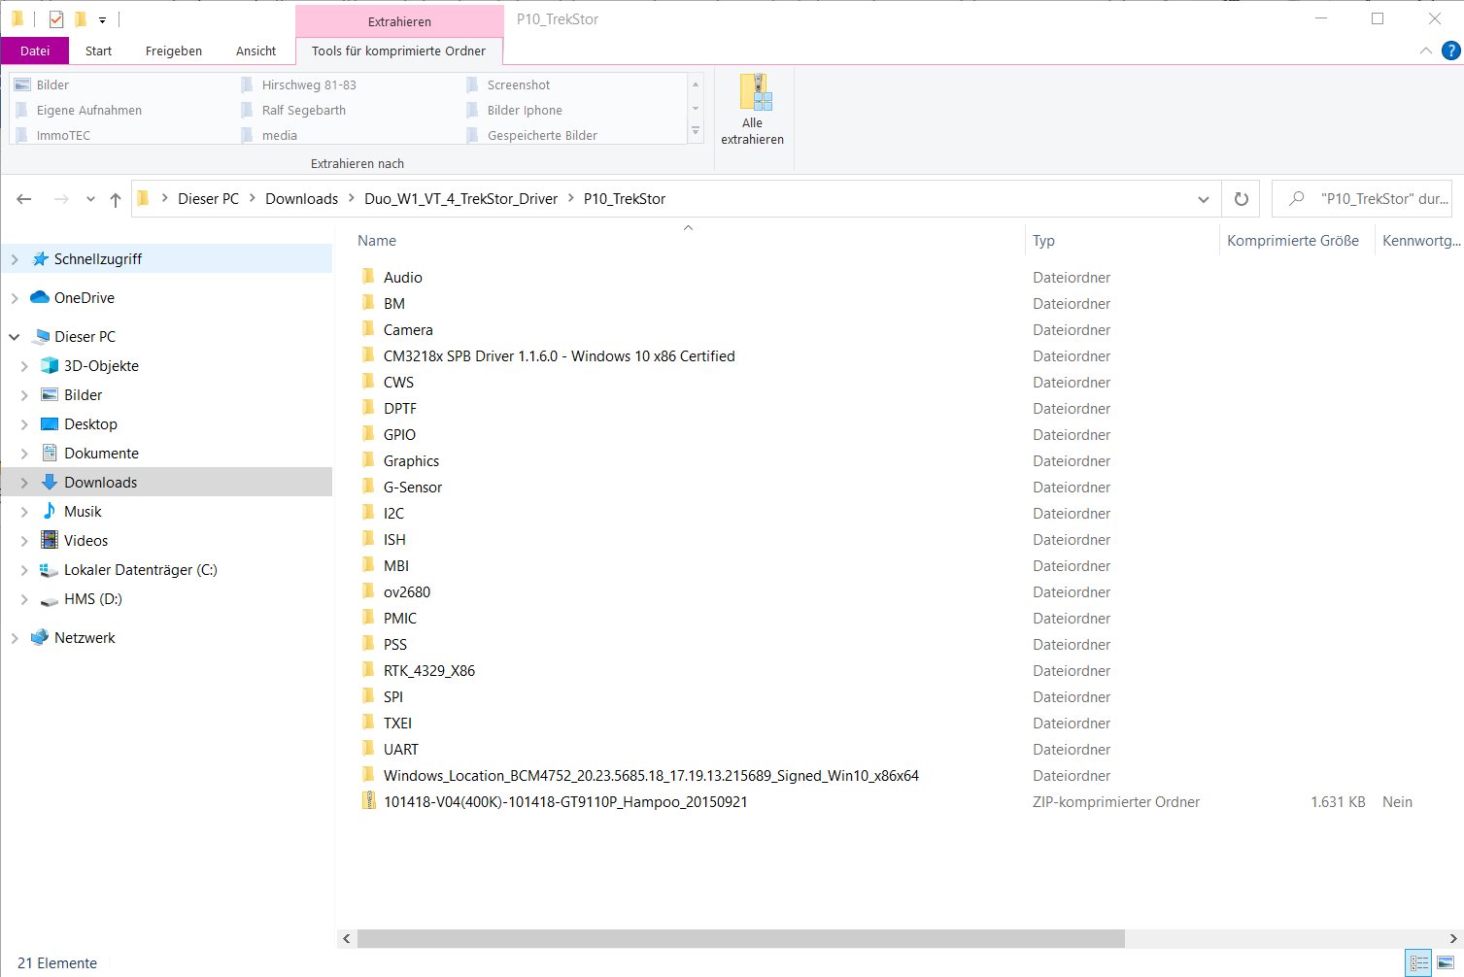
Task: Refresh the current folder view
Action: 1241,199
